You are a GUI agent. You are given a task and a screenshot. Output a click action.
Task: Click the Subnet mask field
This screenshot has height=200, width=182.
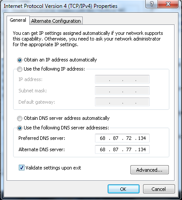[x=122, y=91]
